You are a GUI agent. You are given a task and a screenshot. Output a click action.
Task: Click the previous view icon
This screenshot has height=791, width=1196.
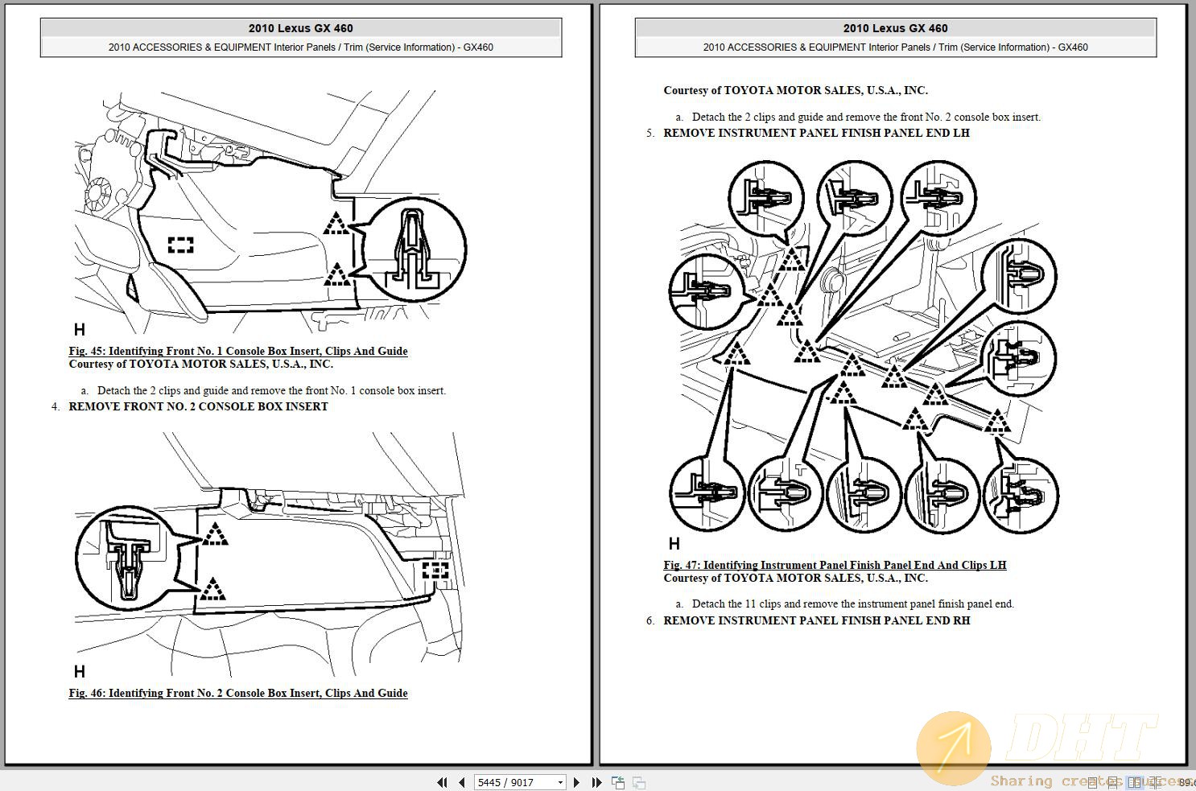[618, 782]
